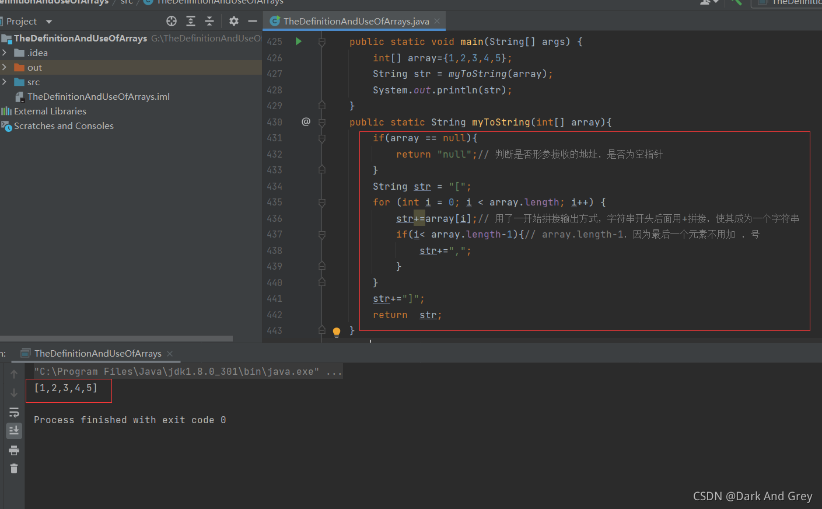Viewport: 822px width, 509px height.
Task: Open the Project view dropdown arrow
Action: 49,22
